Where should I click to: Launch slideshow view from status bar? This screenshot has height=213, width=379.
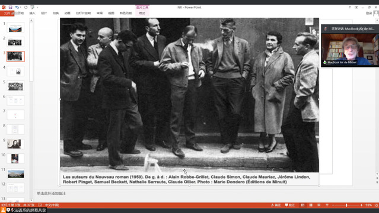coord(327,205)
